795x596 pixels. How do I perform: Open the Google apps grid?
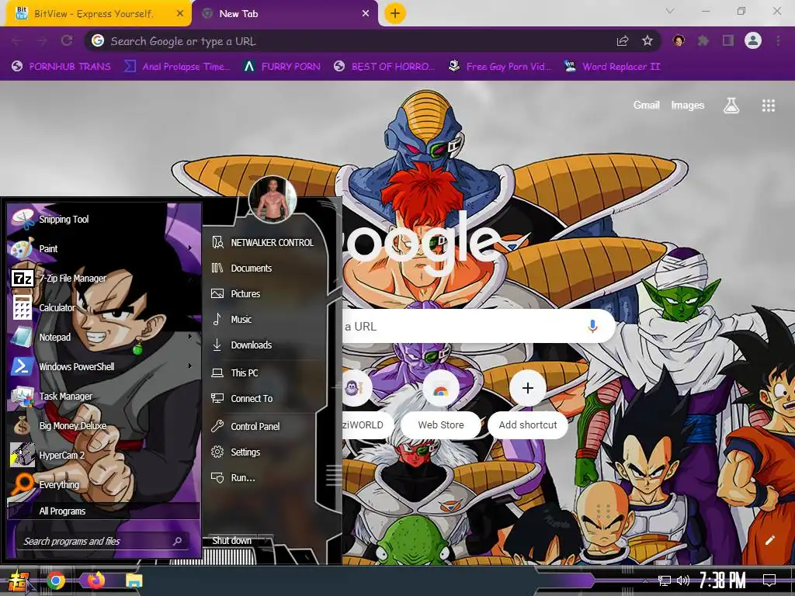click(x=769, y=106)
